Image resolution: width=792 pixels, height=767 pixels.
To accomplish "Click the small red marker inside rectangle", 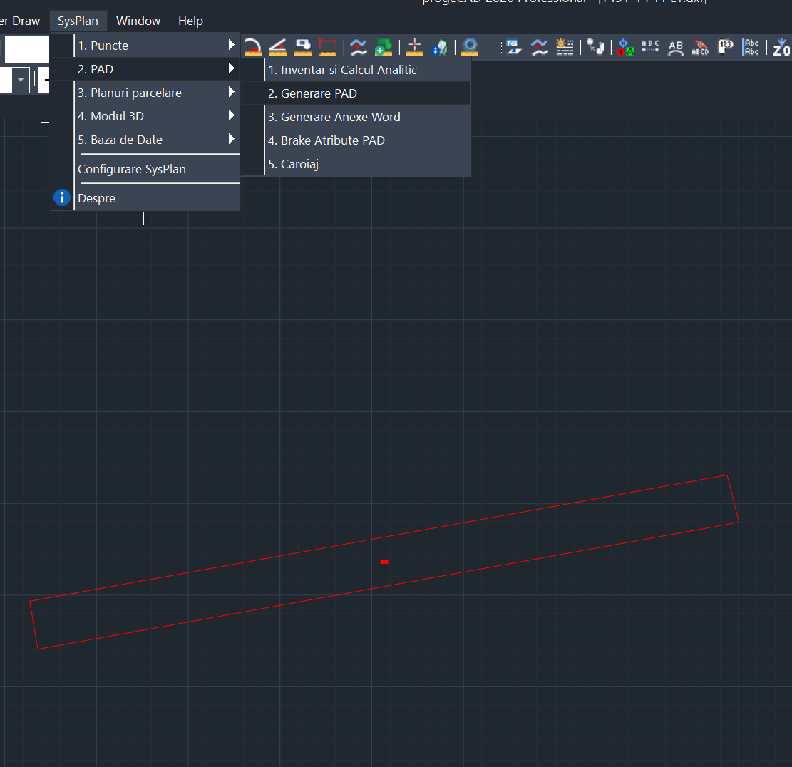I will (x=384, y=562).
